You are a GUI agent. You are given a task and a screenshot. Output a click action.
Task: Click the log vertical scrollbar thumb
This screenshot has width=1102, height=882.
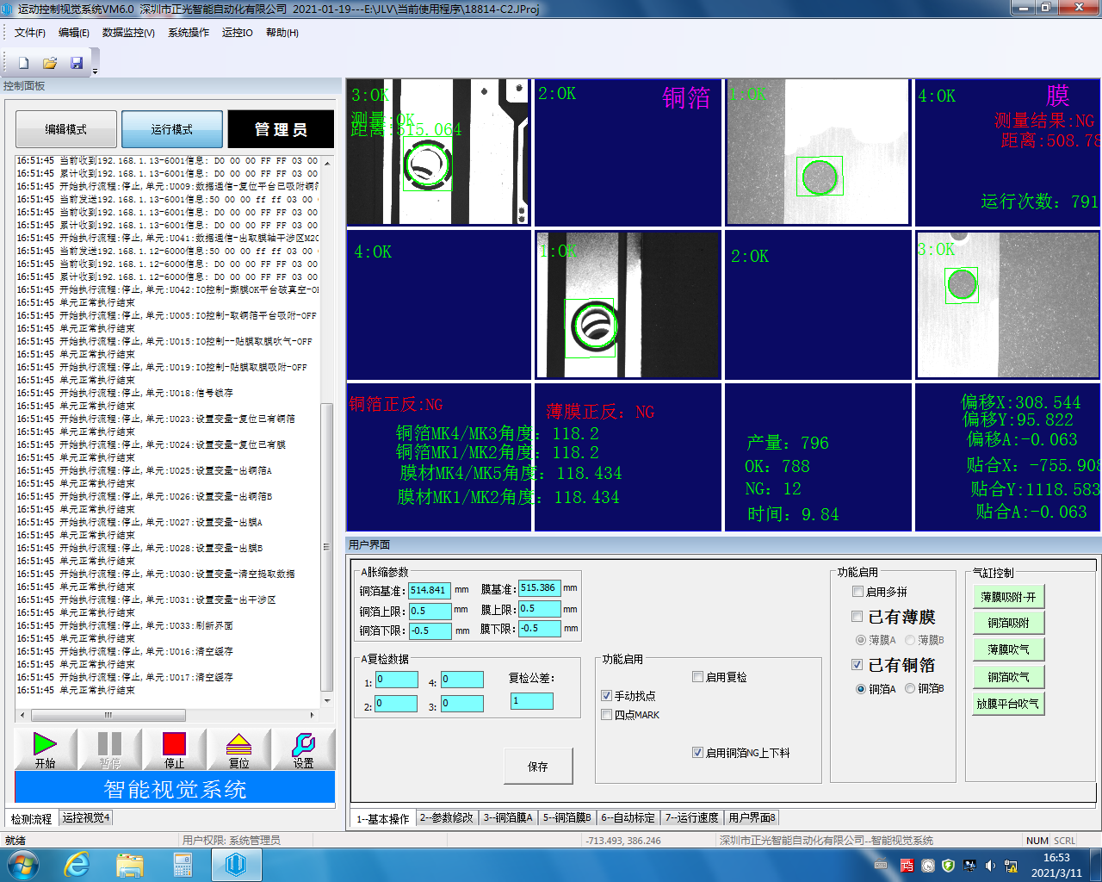tap(326, 547)
